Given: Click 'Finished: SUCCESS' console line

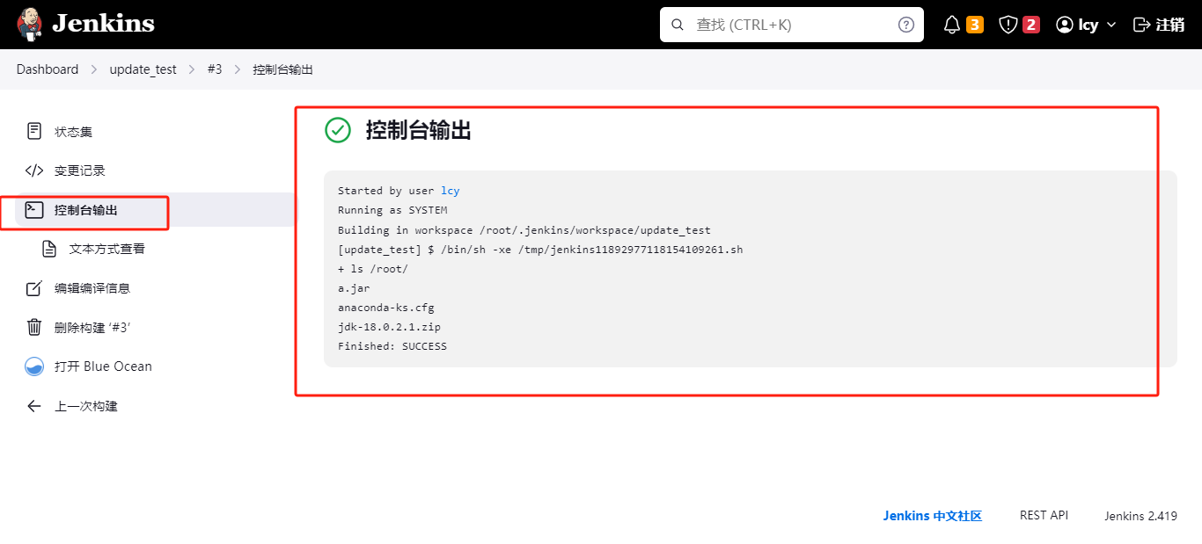Looking at the screenshot, I should coord(392,346).
